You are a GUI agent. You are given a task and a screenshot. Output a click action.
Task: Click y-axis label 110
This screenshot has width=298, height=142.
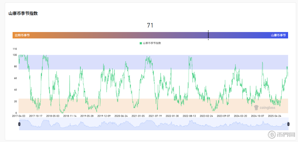coord(15,49)
